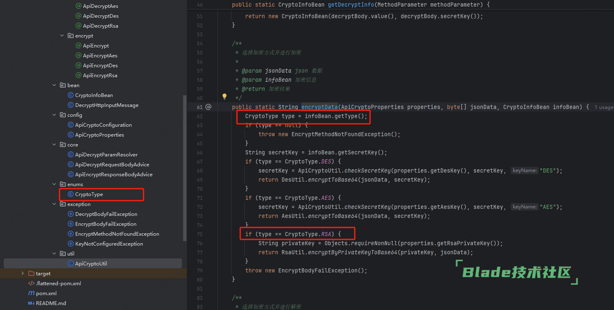
Task: Open the pom.xml Maven file
Action: click(x=46, y=293)
